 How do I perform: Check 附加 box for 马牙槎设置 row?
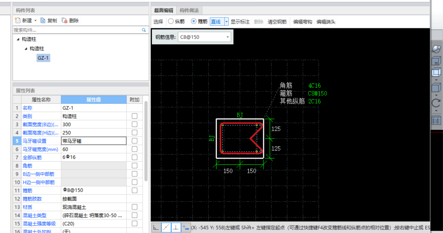coord(134,141)
